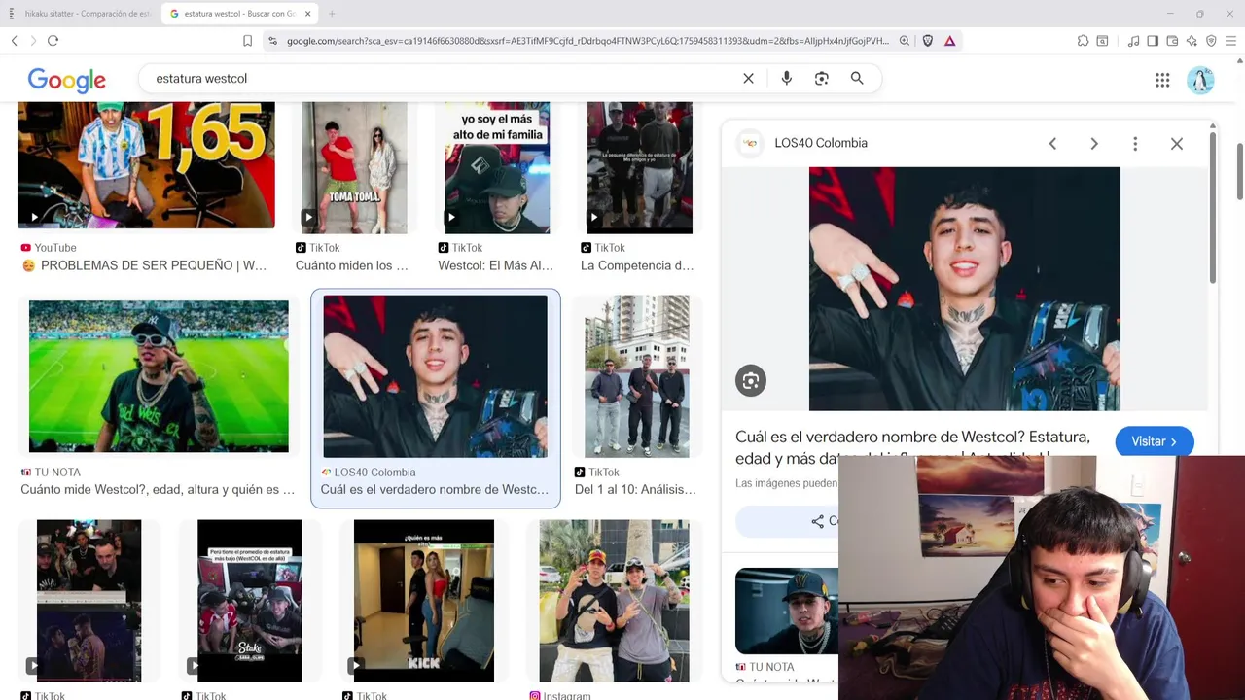
Task: Open the KICK hallway video thumbnail
Action: (x=424, y=601)
